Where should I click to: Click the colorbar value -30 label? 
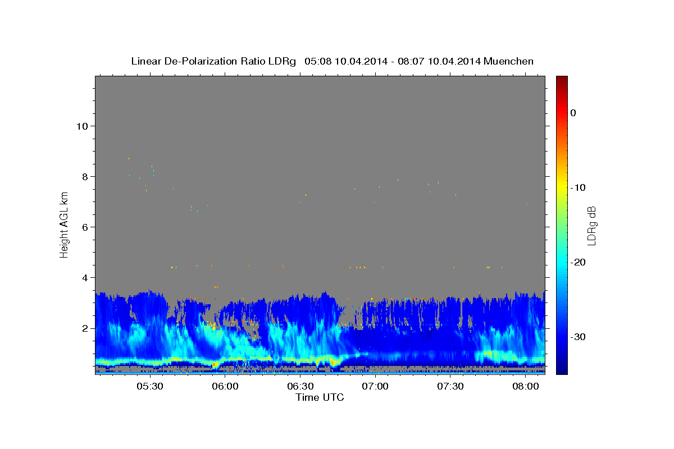click(x=578, y=337)
